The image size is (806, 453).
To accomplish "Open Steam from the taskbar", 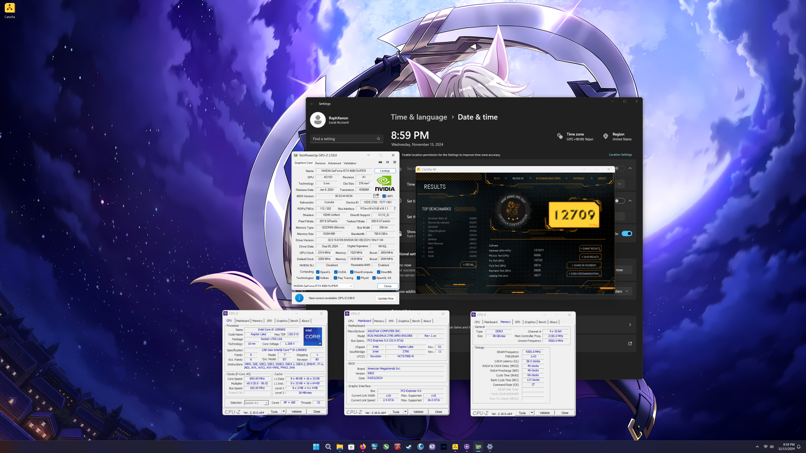I will [409, 447].
